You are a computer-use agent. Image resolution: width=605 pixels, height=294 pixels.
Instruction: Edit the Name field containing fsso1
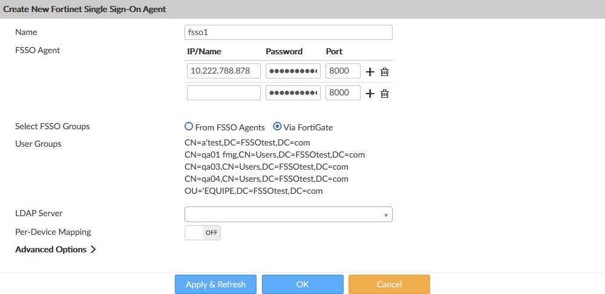tap(288, 32)
